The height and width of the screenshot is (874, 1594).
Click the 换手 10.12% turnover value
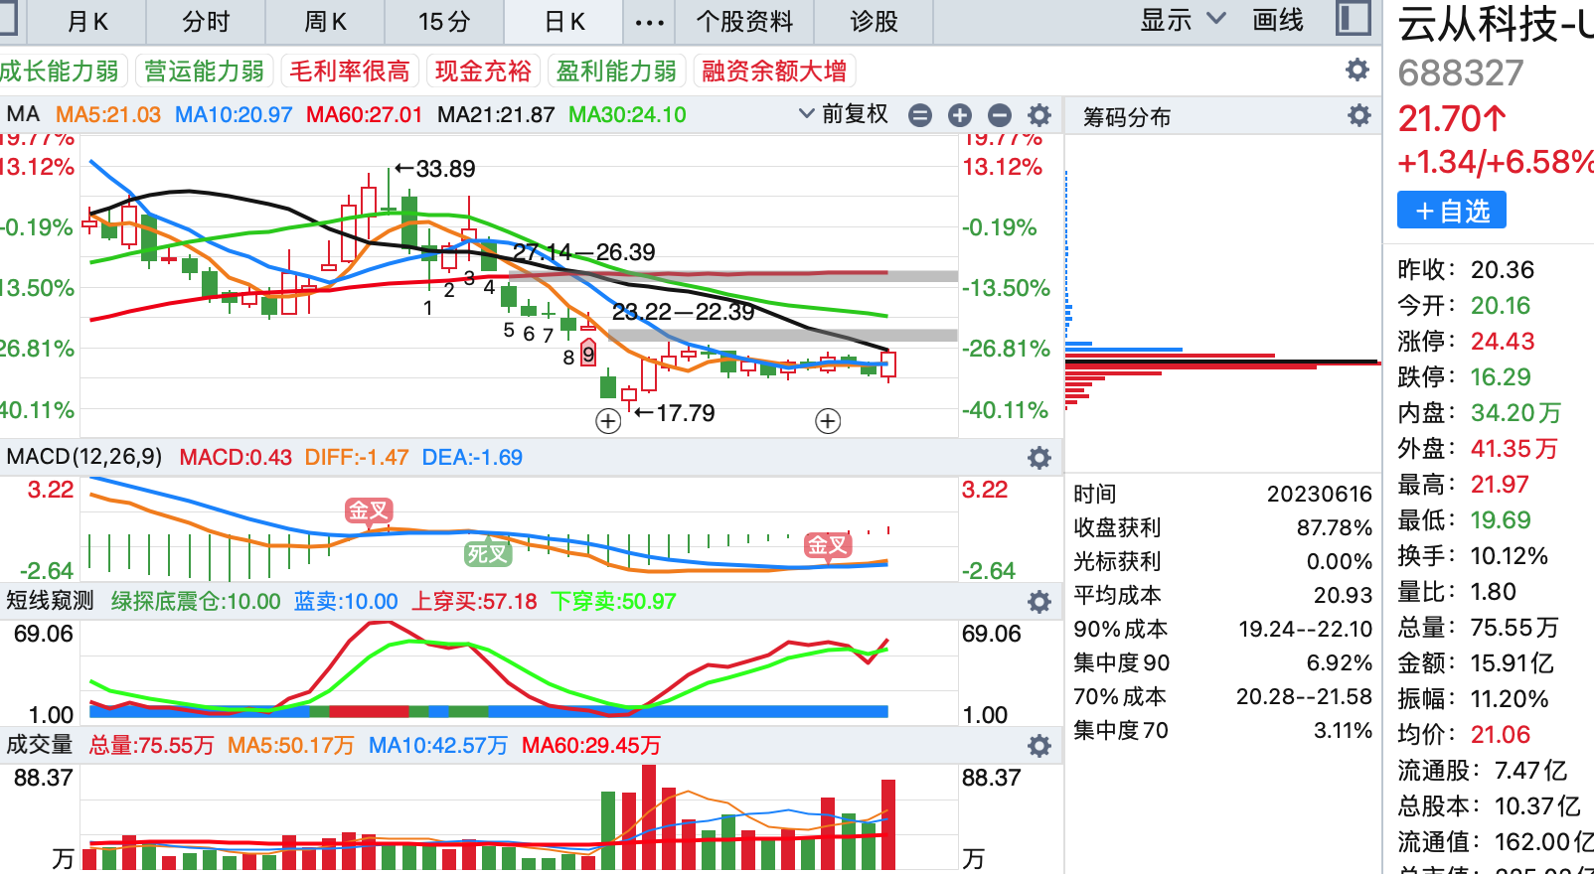point(1510,556)
